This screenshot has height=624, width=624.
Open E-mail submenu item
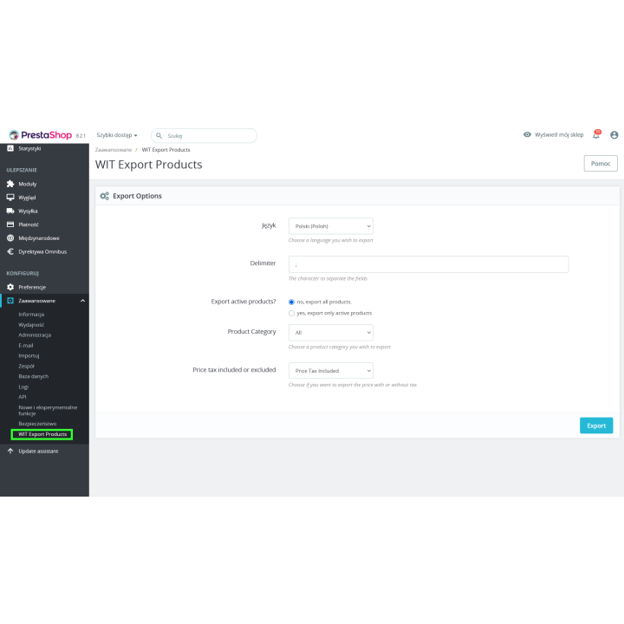[26, 346]
